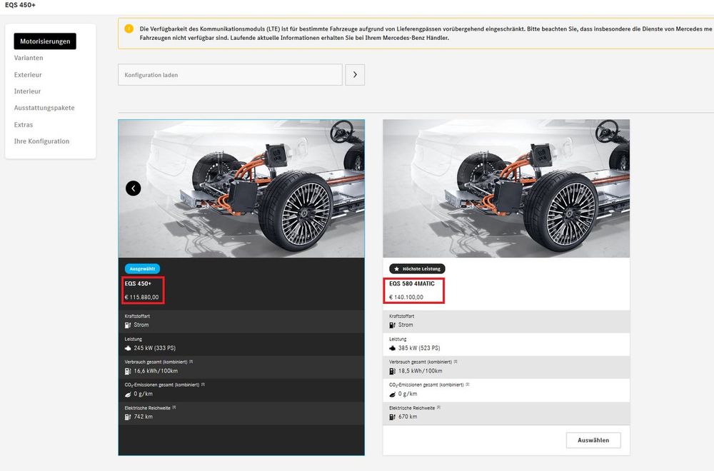Image resolution: width=714 pixels, height=471 pixels.
Task: Submit configuration code with arrow button
Action: tap(355, 75)
